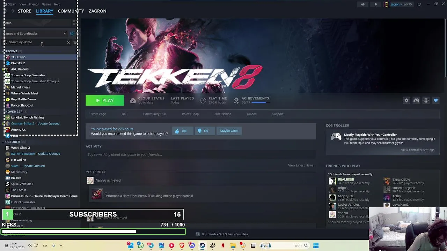The width and height of the screenshot is (447, 251).
Task: Open the Windows Start button
Action: tap(316, 245)
